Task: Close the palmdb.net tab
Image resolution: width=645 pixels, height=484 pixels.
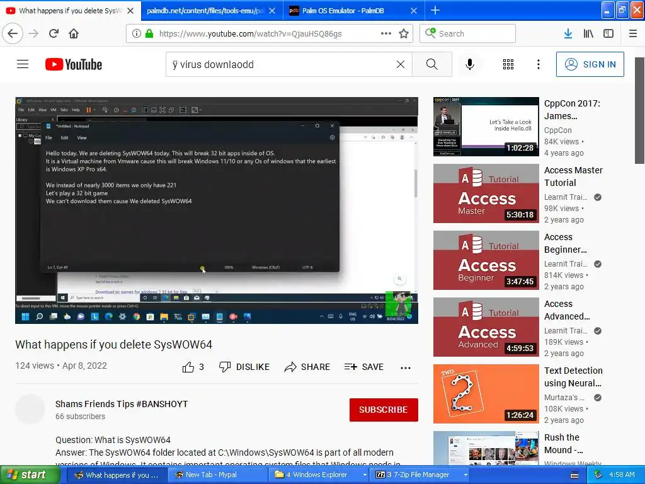Action: tap(272, 11)
